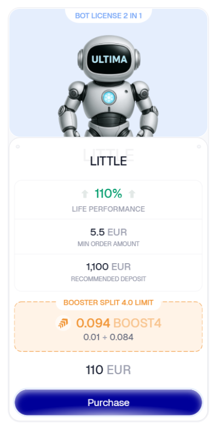Click the LITTLE plan title
214x424 pixels.
[108, 161]
